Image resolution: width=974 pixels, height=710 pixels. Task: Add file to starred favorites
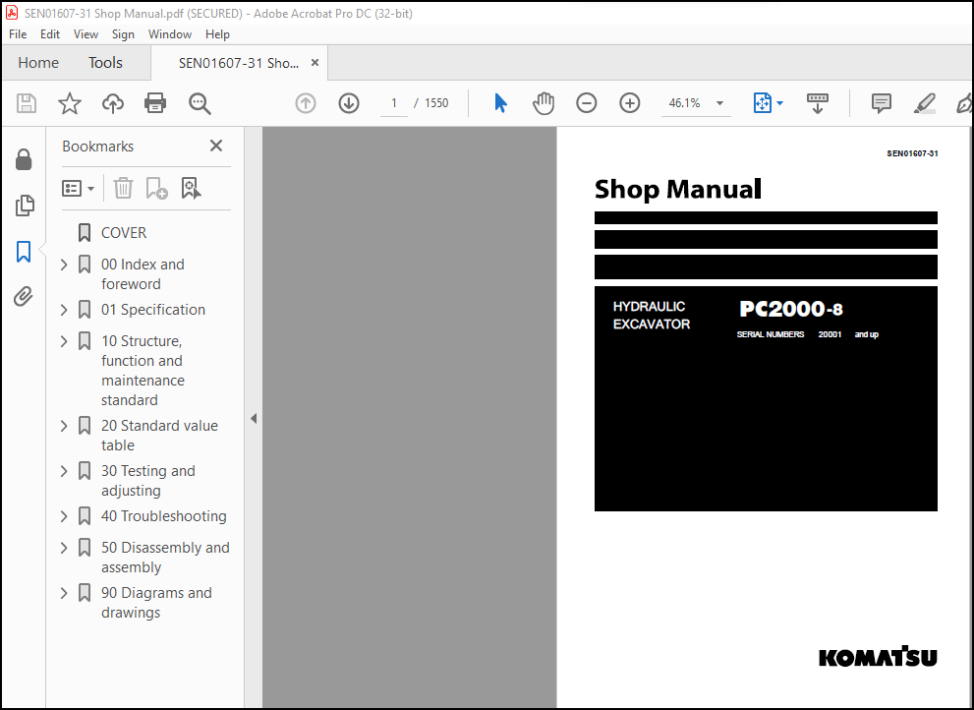(x=70, y=103)
